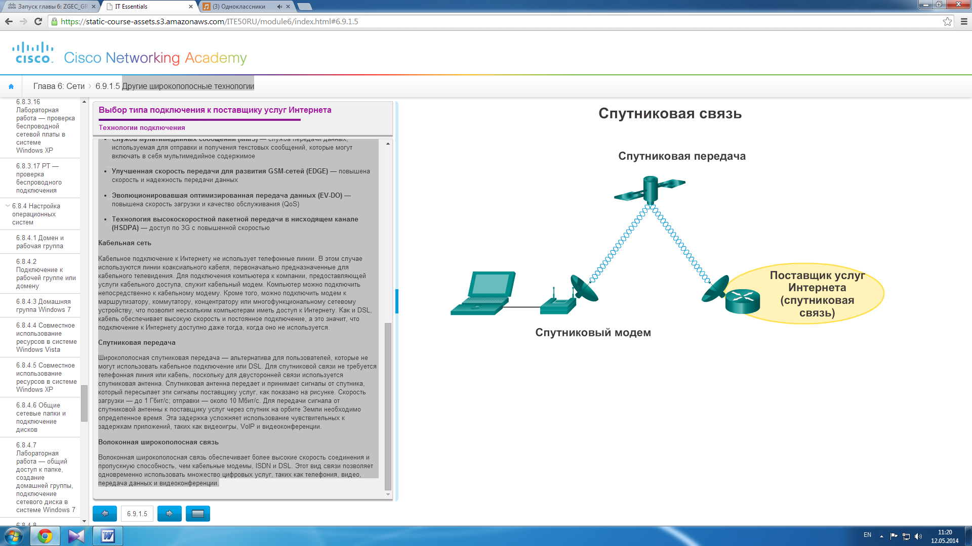The height and width of the screenshot is (546, 972).
Task: Click the Cisco logo
Action: click(33, 53)
